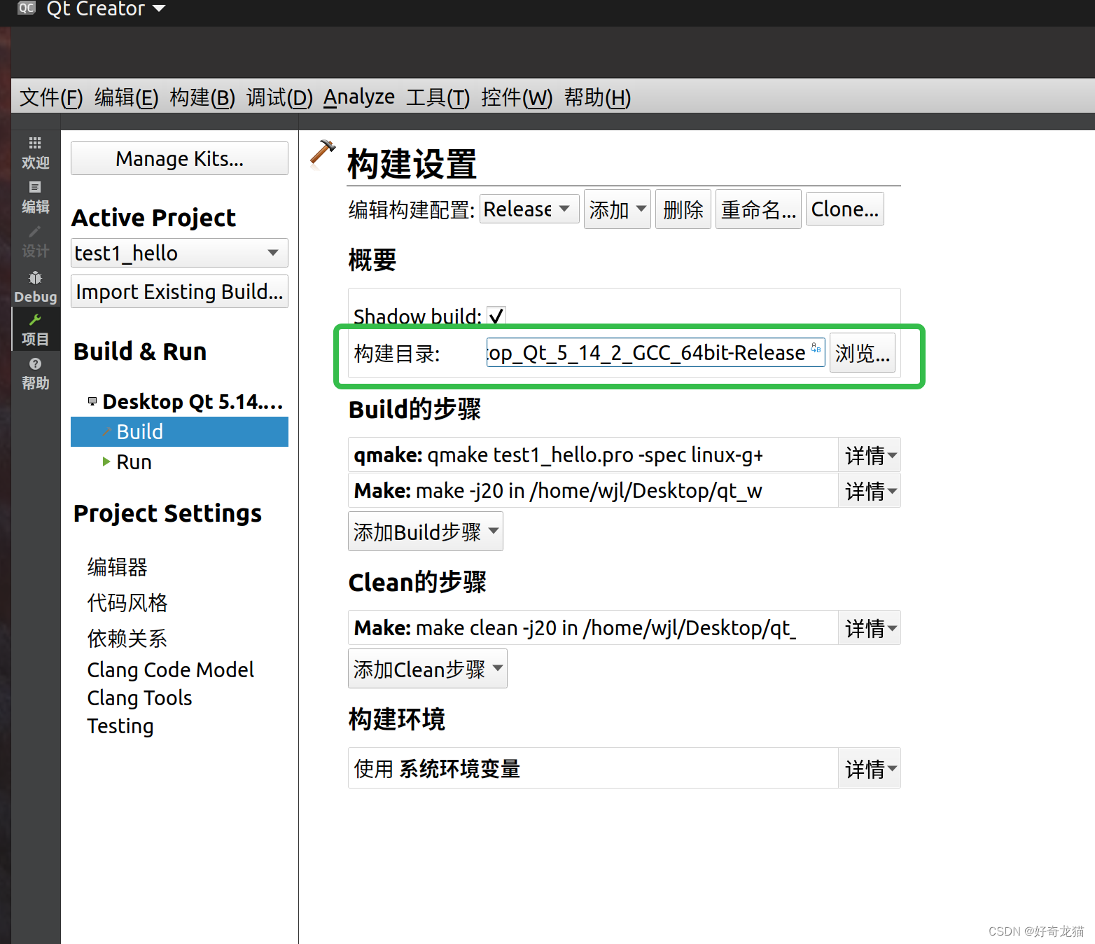Expand 详情 for the Make build step
The image size is (1095, 944).
coord(870,492)
